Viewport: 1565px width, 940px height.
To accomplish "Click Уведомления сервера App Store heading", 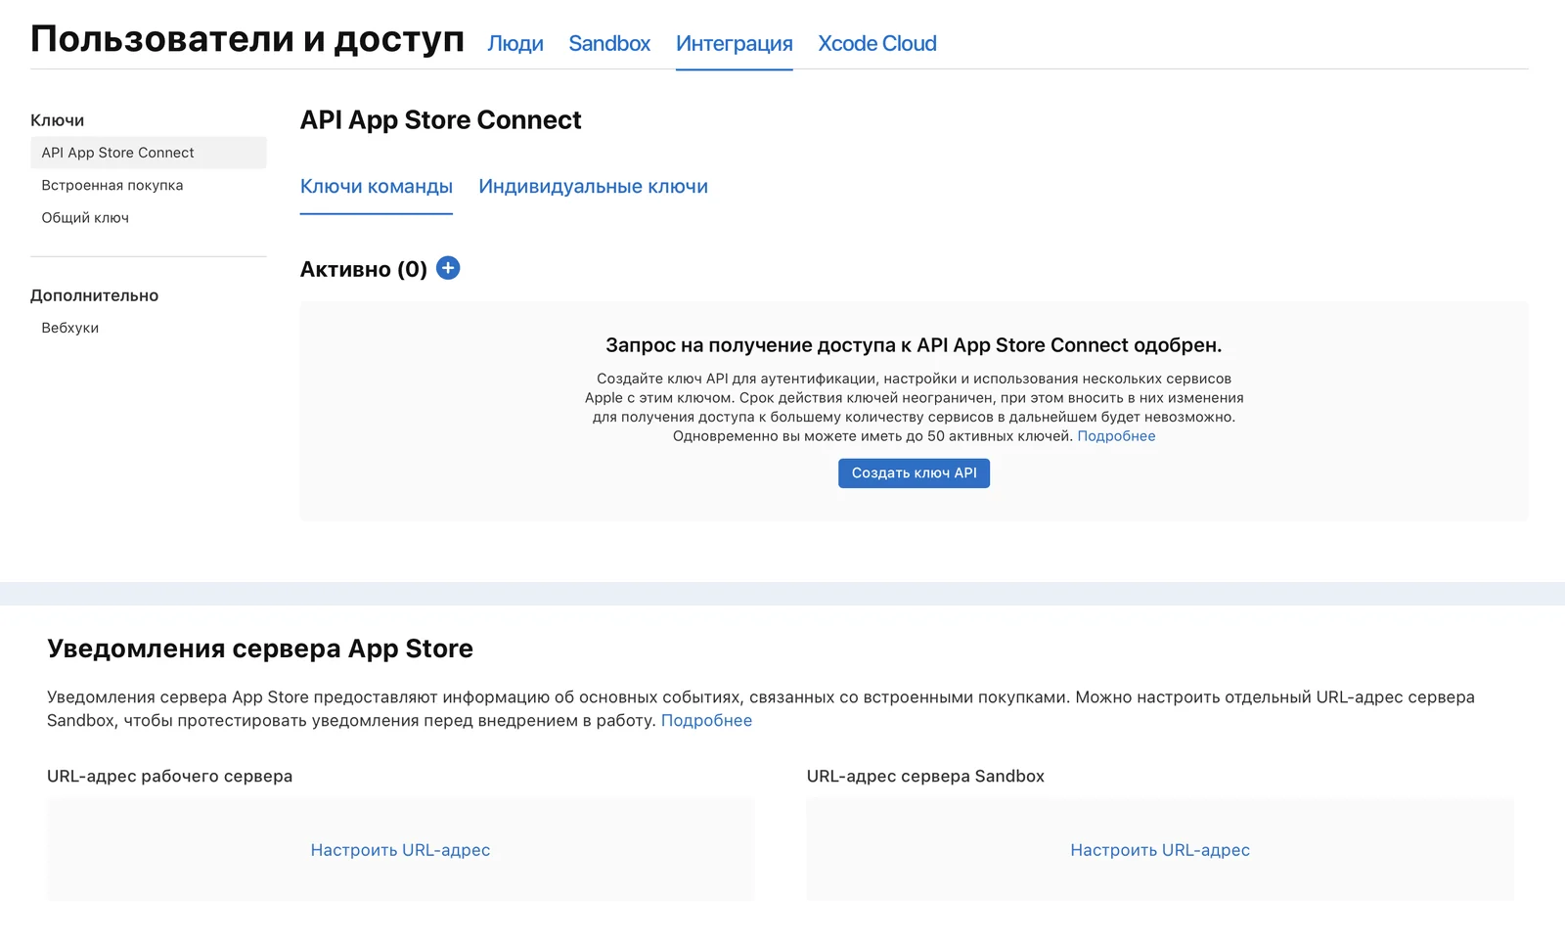I will (x=260, y=649).
